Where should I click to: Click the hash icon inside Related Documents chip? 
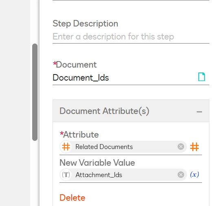click(x=66, y=147)
